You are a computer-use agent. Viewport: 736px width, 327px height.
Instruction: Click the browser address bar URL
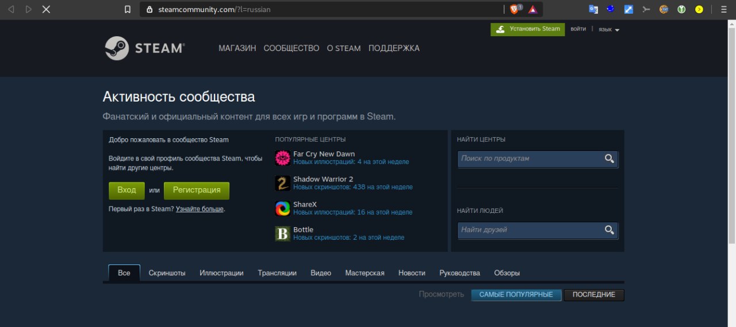point(214,9)
